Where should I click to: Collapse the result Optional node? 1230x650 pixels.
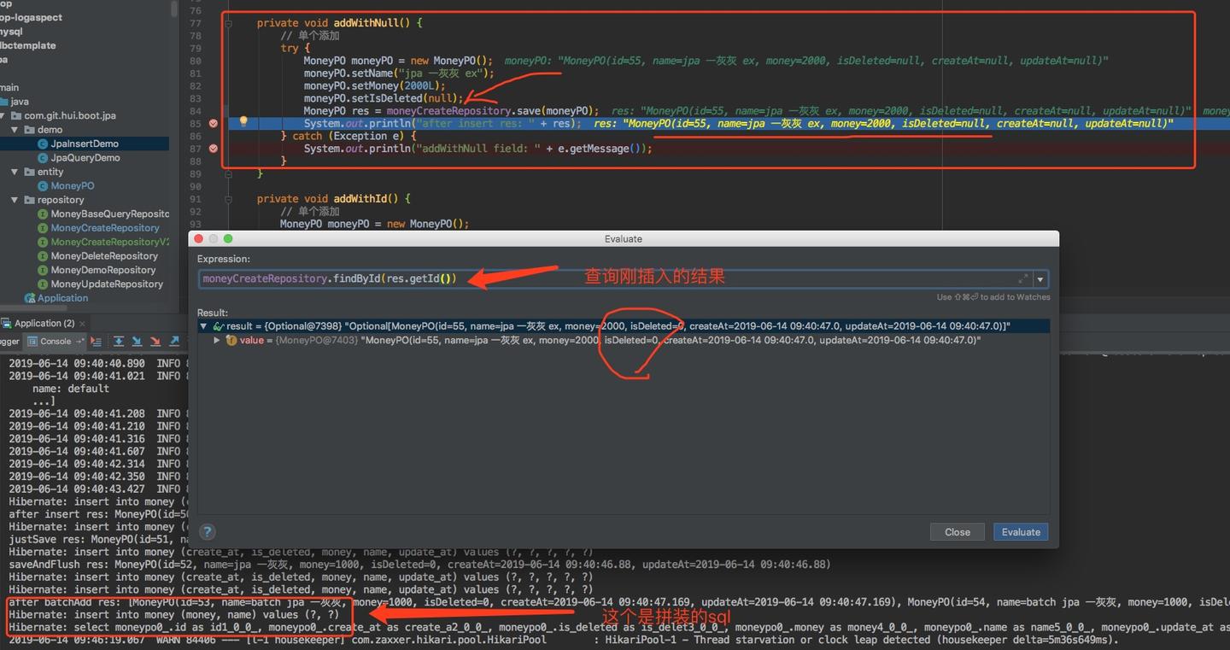203,325
